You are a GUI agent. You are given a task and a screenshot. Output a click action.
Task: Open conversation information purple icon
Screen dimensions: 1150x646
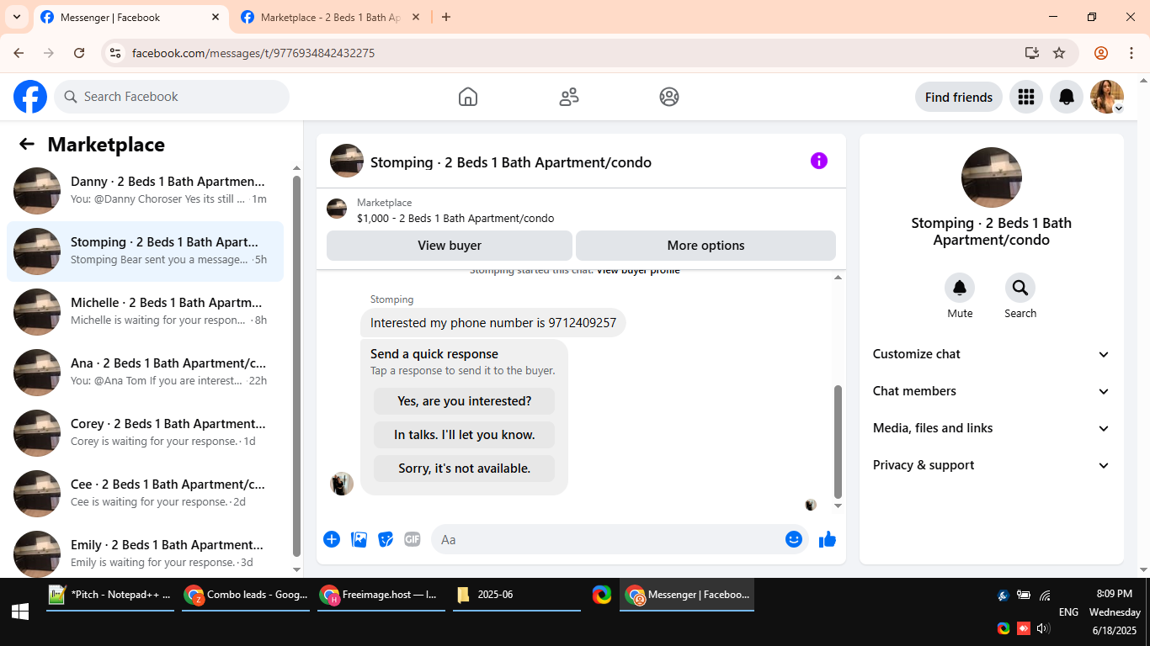click(819, 161)
